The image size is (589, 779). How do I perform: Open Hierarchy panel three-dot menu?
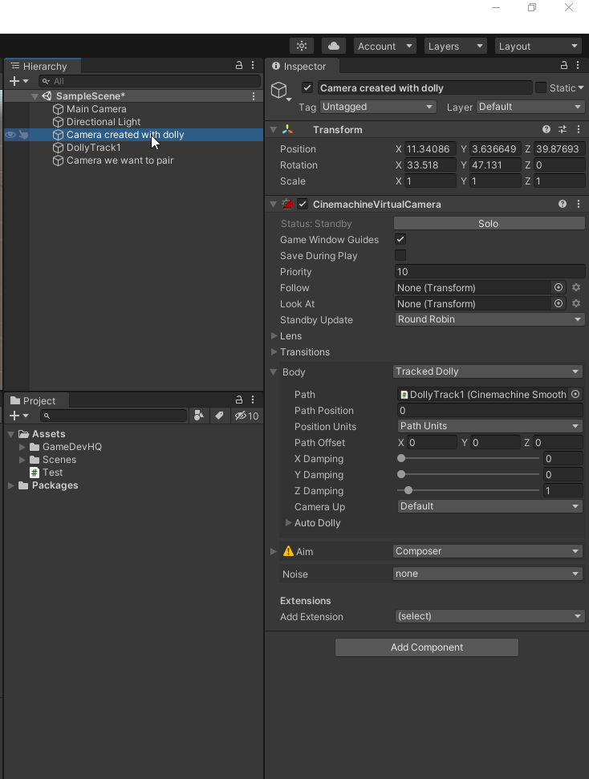[x=253, y=66]
